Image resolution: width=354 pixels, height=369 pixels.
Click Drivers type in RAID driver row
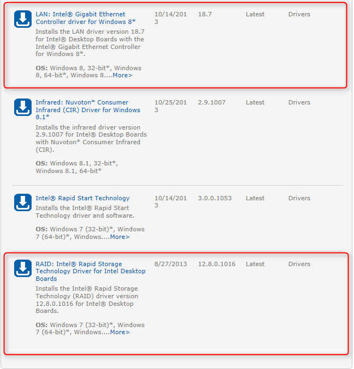click(300, 264)
